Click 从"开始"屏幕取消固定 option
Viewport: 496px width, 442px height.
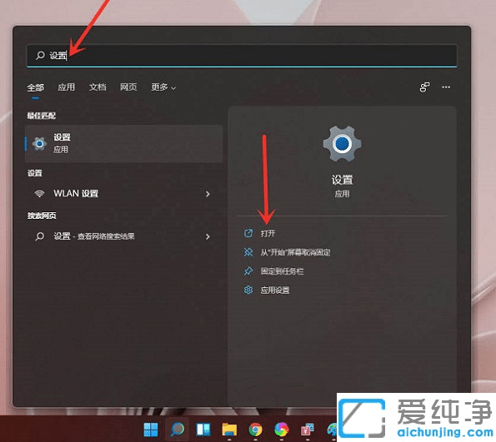[295, 252]
